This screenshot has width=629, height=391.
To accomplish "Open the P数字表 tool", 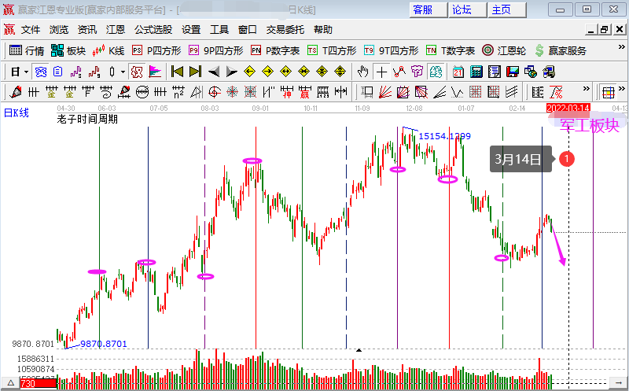I will pos(275,50).
